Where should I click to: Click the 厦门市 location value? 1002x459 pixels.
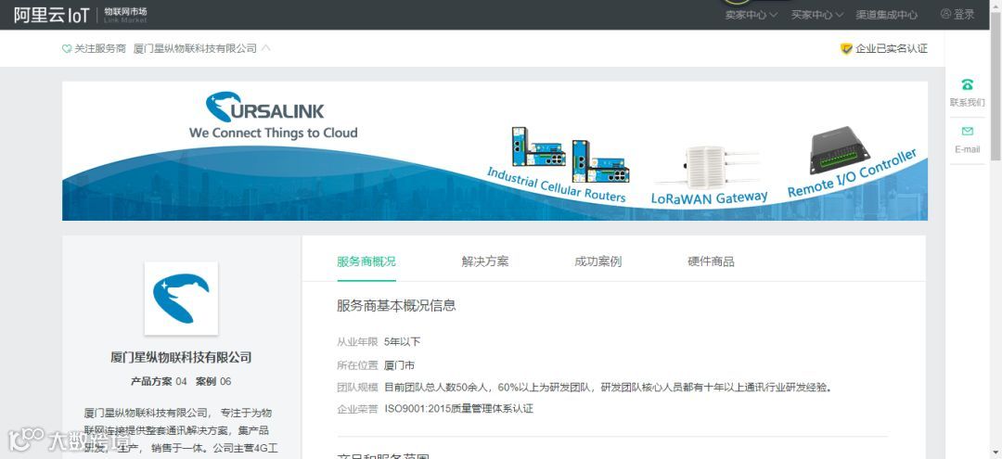click(x=399, y=365)
